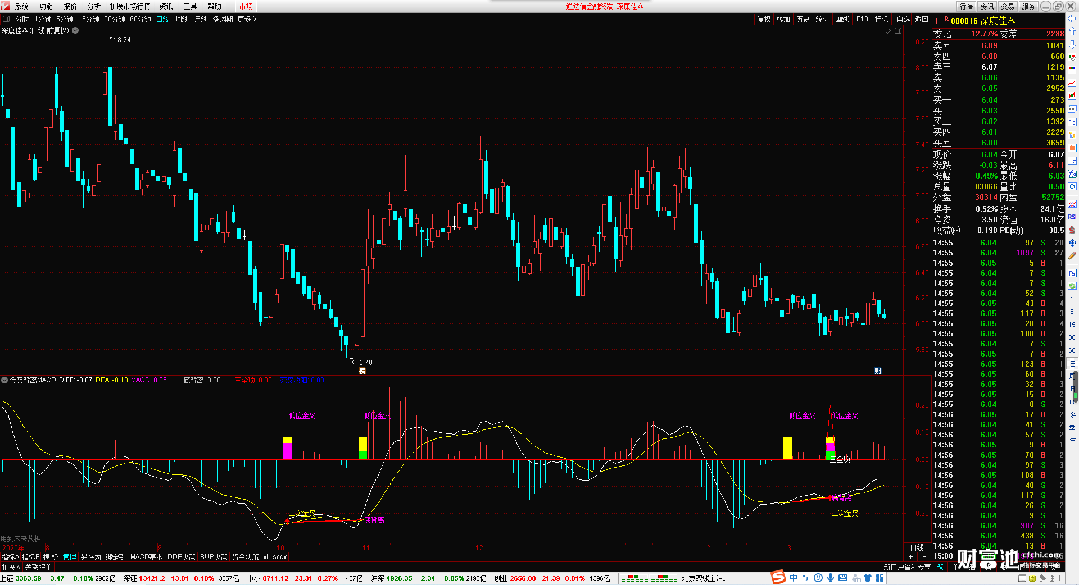Image resolution: width=1079 pixels, height=585 pixels.
Task: Expand the 更多 periods dropdown
Action: 247,19
